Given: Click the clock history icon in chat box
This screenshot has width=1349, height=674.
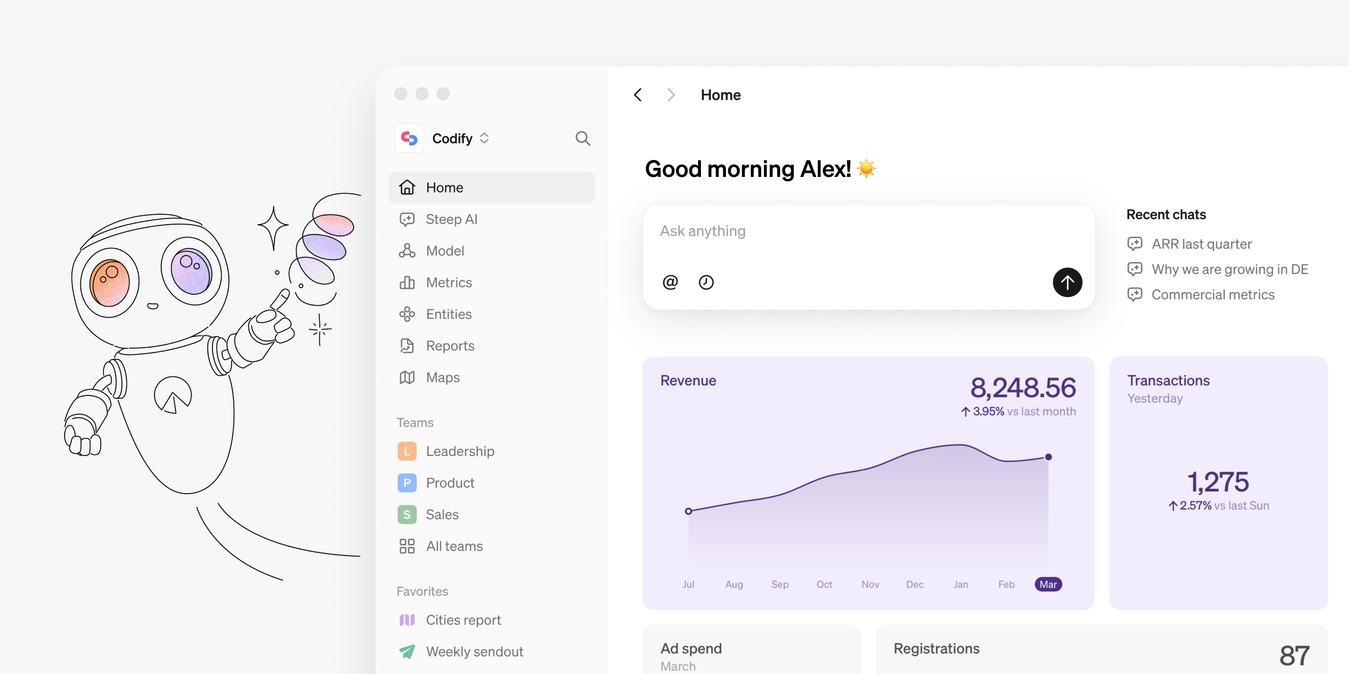Looking at the screenshot, I should pyautogui.click(x=706, y=282).
